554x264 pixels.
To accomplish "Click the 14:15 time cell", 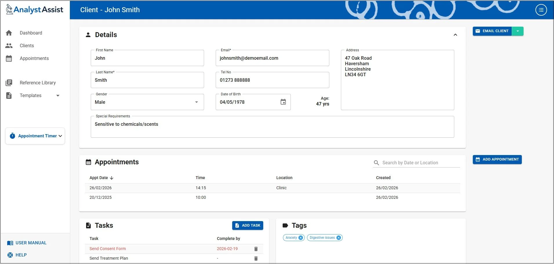I will (x=201, y=188).
